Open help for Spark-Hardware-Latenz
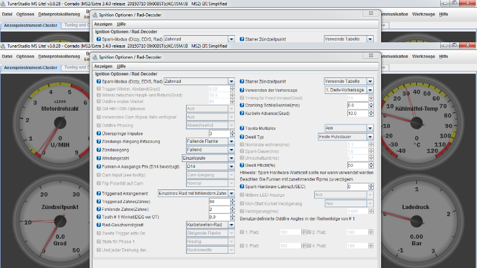The image size is (477, 268). pyautogui.click(x=242, y=186)
